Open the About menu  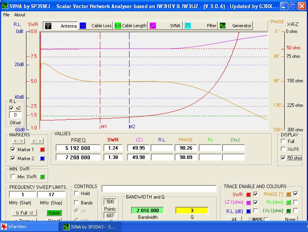(19, 15)
